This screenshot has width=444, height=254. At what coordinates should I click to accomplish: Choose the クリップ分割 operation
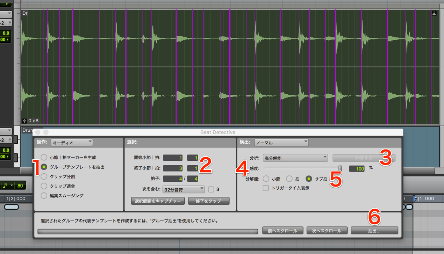pyautogui.click(x=44, y=176)
